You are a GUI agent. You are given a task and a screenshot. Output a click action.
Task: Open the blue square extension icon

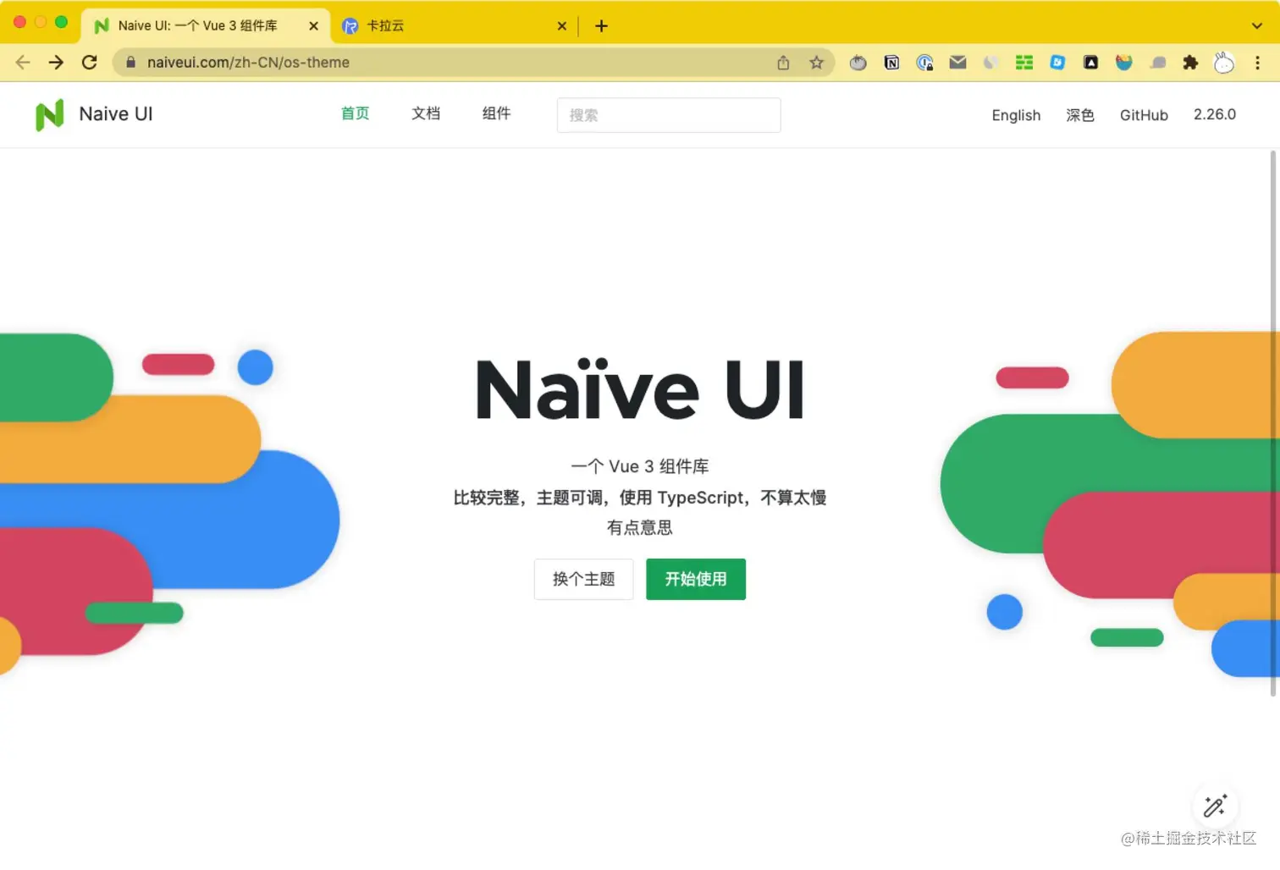(x=1057, y=62)
